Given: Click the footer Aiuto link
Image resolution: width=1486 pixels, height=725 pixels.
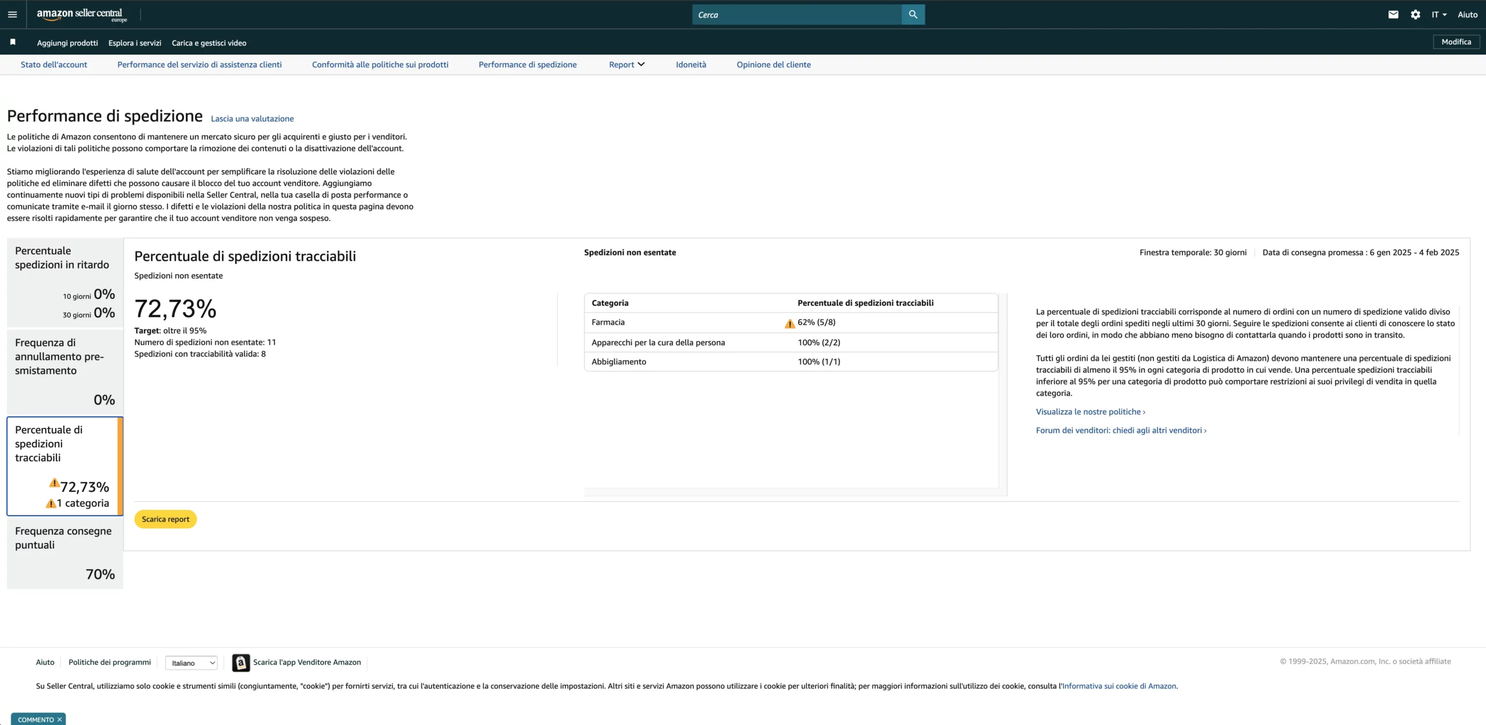Looking at the screenshot, I should click(x=45, y=662).
